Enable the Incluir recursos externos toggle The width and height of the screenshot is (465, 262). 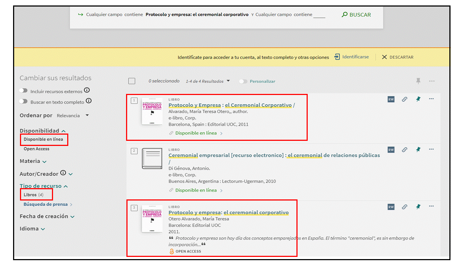click(24, 91)
